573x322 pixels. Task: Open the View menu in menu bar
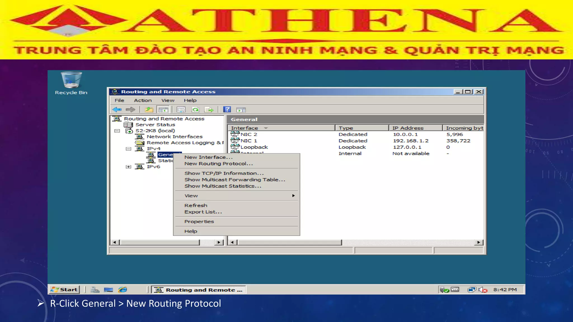[x=168, y=100]
